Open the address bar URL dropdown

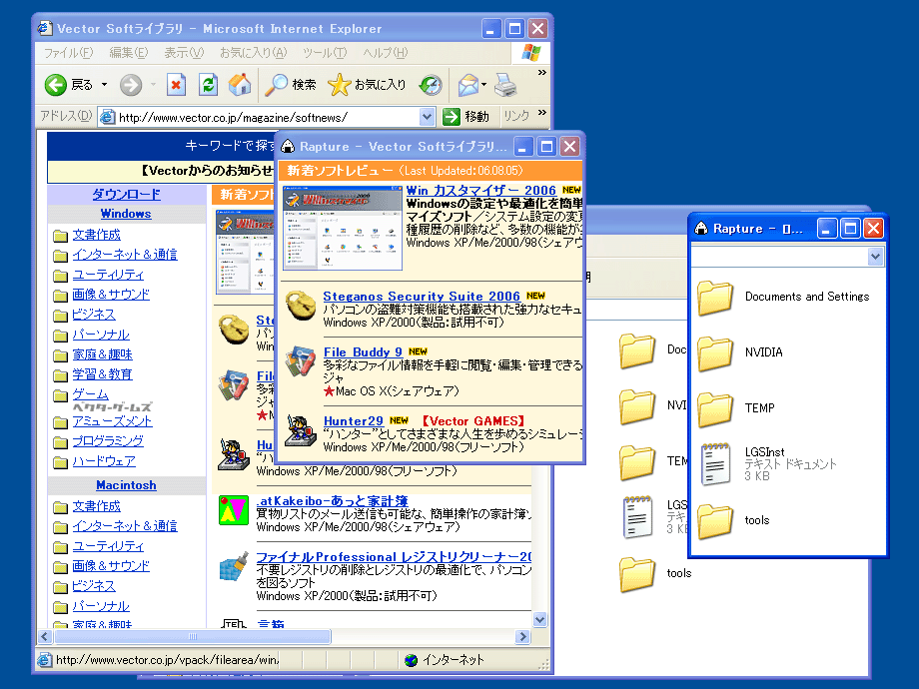click(x=427, y=117)
